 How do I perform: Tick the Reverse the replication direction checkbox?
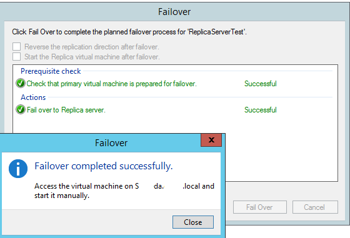(x=16, y=47)
